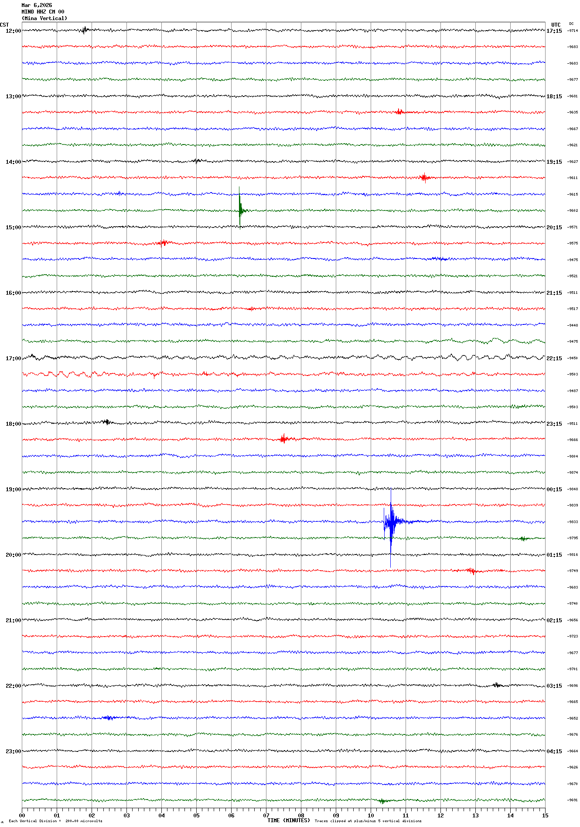Screen dimensions: 580x827
Task: Select the 15:00 CST time label
Action: pyautogui.click(x=13, y=227)
